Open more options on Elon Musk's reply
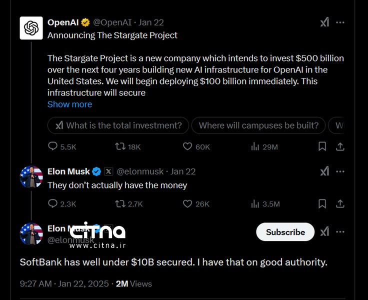 tap(340, 171)
